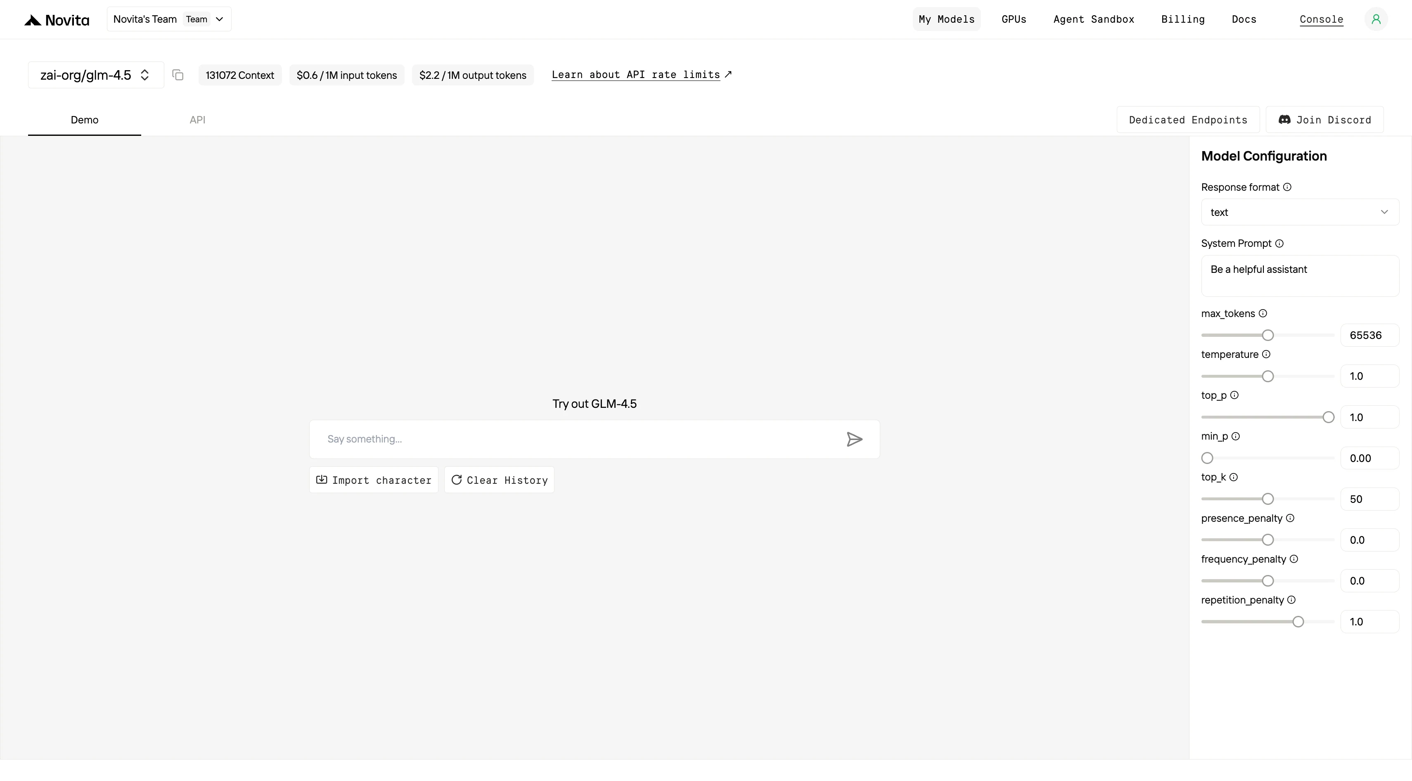Open Billing in navigation

tap(1183, 19)
